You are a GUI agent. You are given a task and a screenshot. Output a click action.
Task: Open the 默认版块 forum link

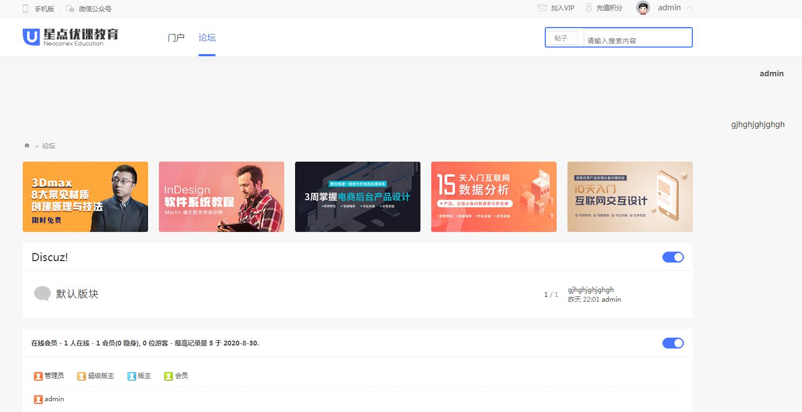(x=77, y=294)
